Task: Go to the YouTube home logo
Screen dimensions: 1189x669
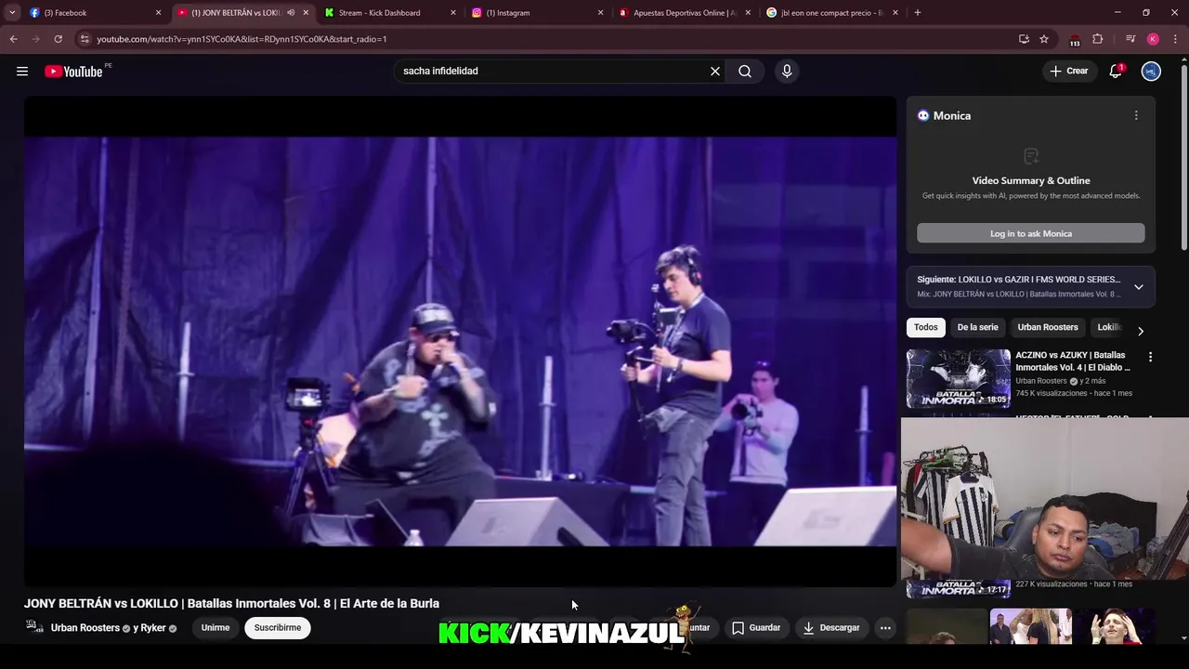Action: coord(73,72)
